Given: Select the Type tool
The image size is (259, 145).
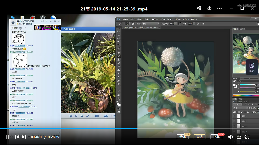Looking at the screenshot, I should click(x=118, y=84).
